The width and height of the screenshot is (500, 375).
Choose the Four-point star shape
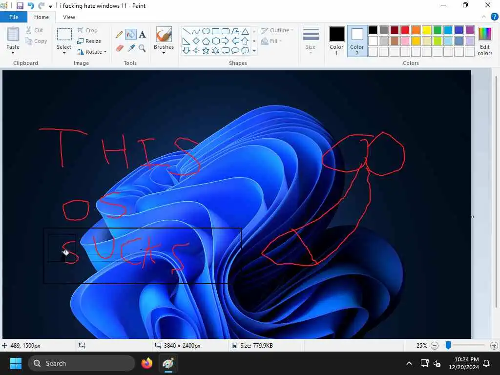[x=196, y=50]
